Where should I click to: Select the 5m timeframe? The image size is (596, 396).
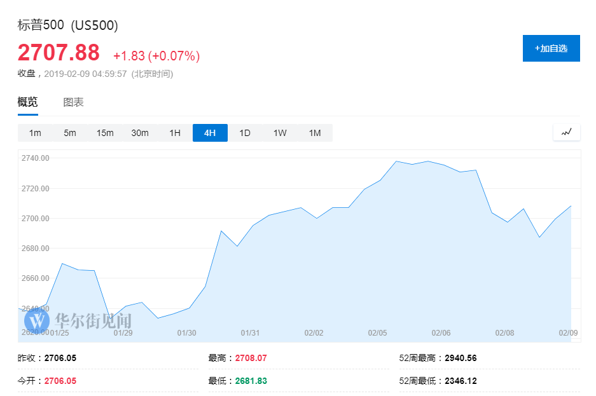70,133
